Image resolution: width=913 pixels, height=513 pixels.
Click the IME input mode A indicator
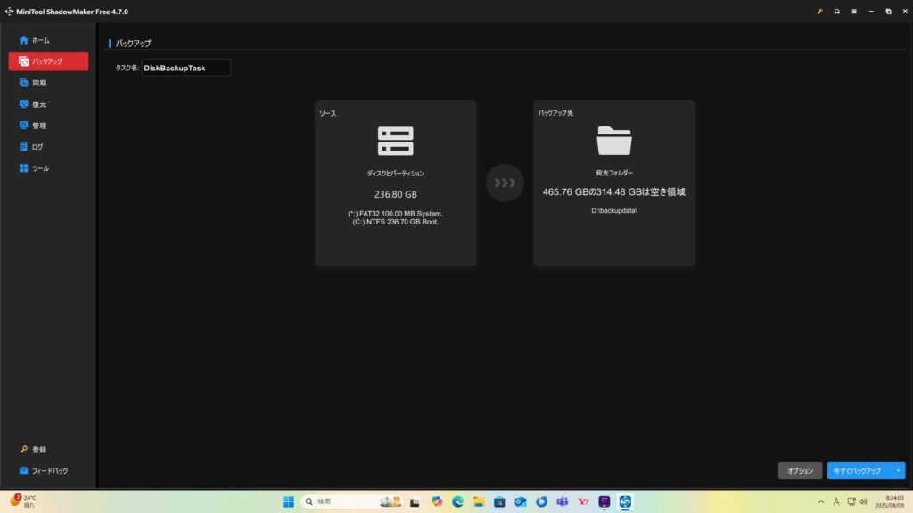pyautogui.click(x=836, y=501)
